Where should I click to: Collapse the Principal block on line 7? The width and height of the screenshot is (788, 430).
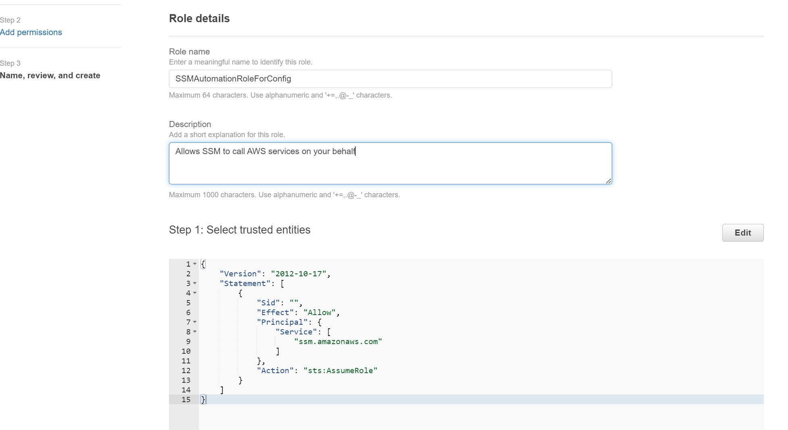click(195, 322)
